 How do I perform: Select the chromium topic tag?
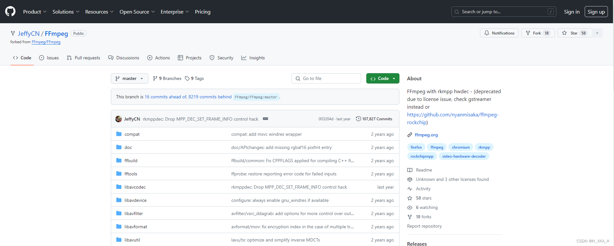461,147
